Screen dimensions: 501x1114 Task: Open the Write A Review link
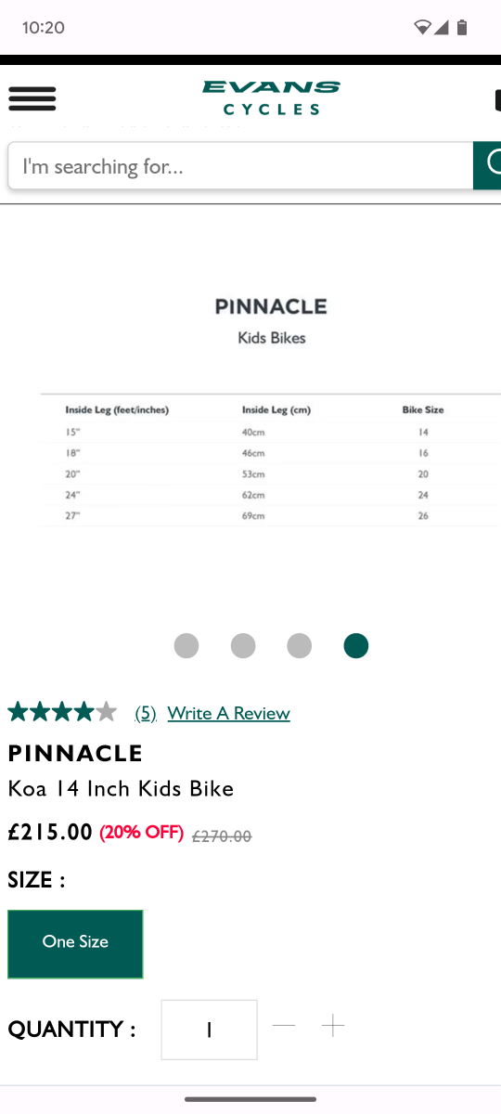[x=229, y=713]
